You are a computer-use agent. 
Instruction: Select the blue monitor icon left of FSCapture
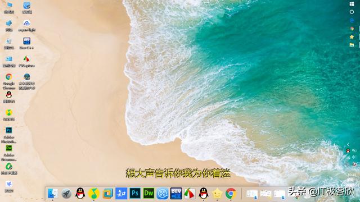click(x=9, y=61)
